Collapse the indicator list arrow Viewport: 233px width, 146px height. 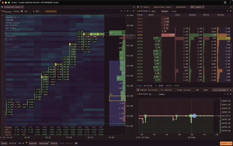2,15
